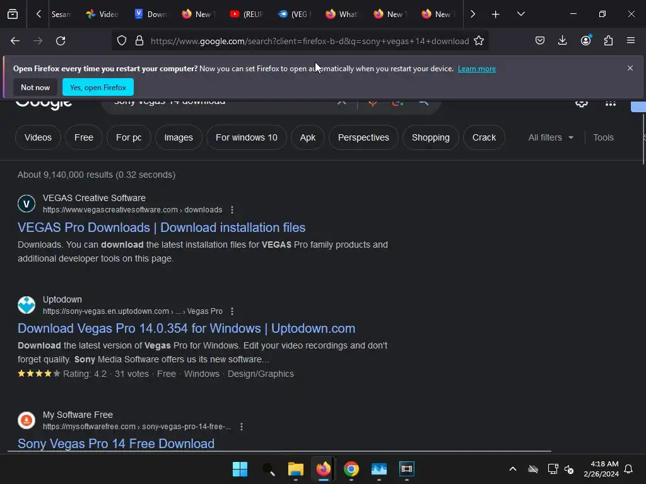Open the Firefox account menu
646x484 pixels.
click(x=585, y=40)
